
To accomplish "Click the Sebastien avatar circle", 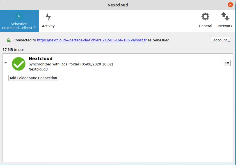I will [19, 16].
